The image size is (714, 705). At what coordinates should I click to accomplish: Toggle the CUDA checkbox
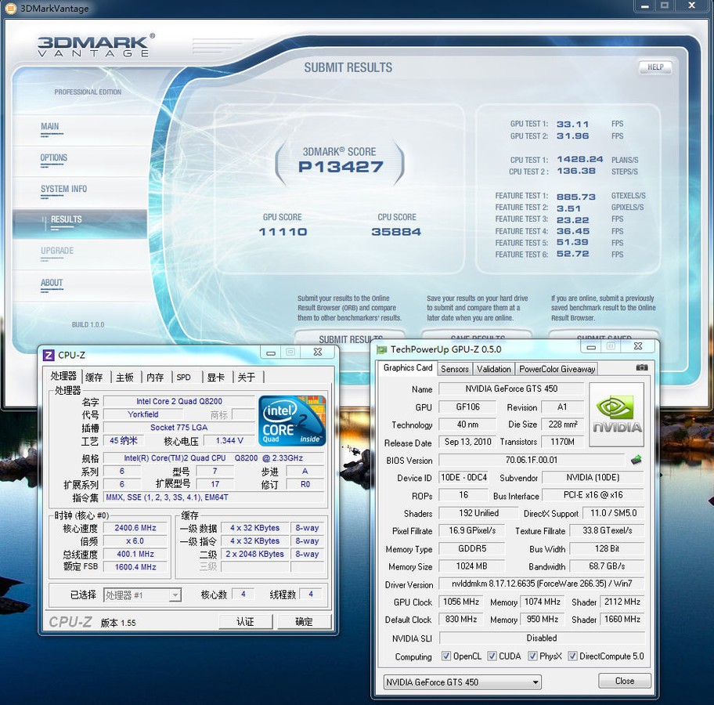tap(491, 656)
